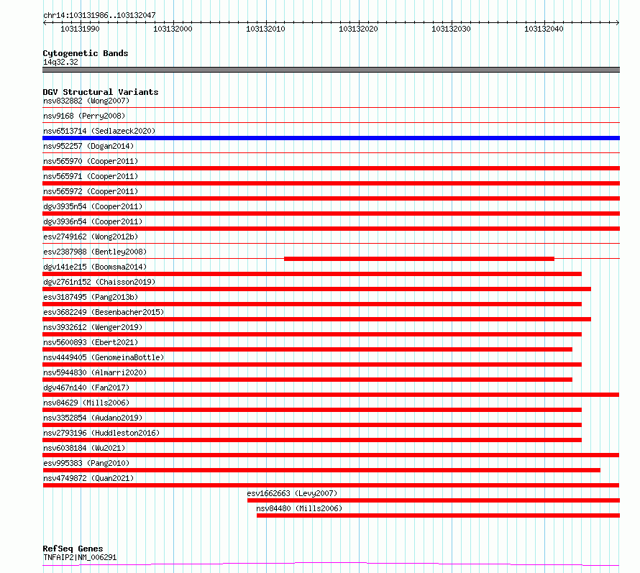
Task: Click the ruler position 103132000
Action: 173,29
